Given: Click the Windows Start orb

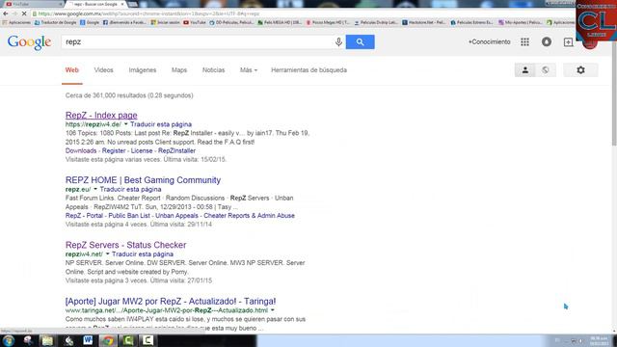Looking at the screenshot, I should (9, 340).
